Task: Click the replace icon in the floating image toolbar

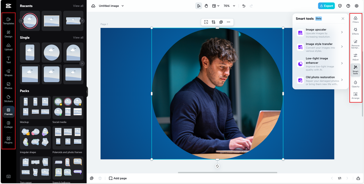Action: pyautogui.click(x=214, y=22)
